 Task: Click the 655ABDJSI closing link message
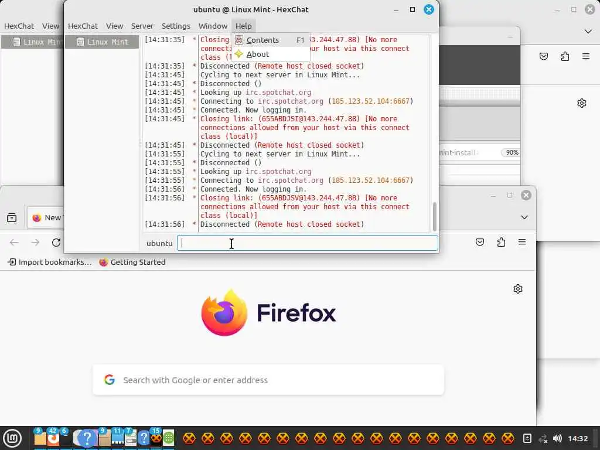click(x=305, y=127)
